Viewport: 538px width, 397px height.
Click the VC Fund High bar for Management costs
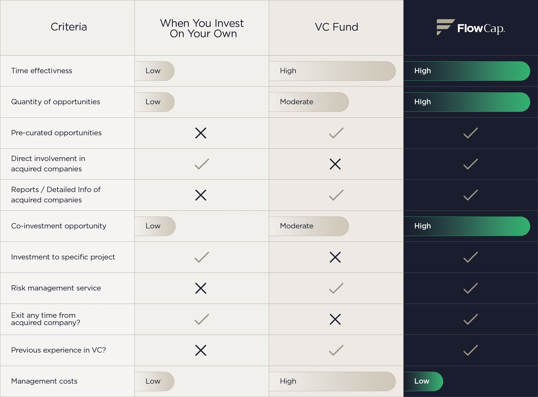click(332, 381)
